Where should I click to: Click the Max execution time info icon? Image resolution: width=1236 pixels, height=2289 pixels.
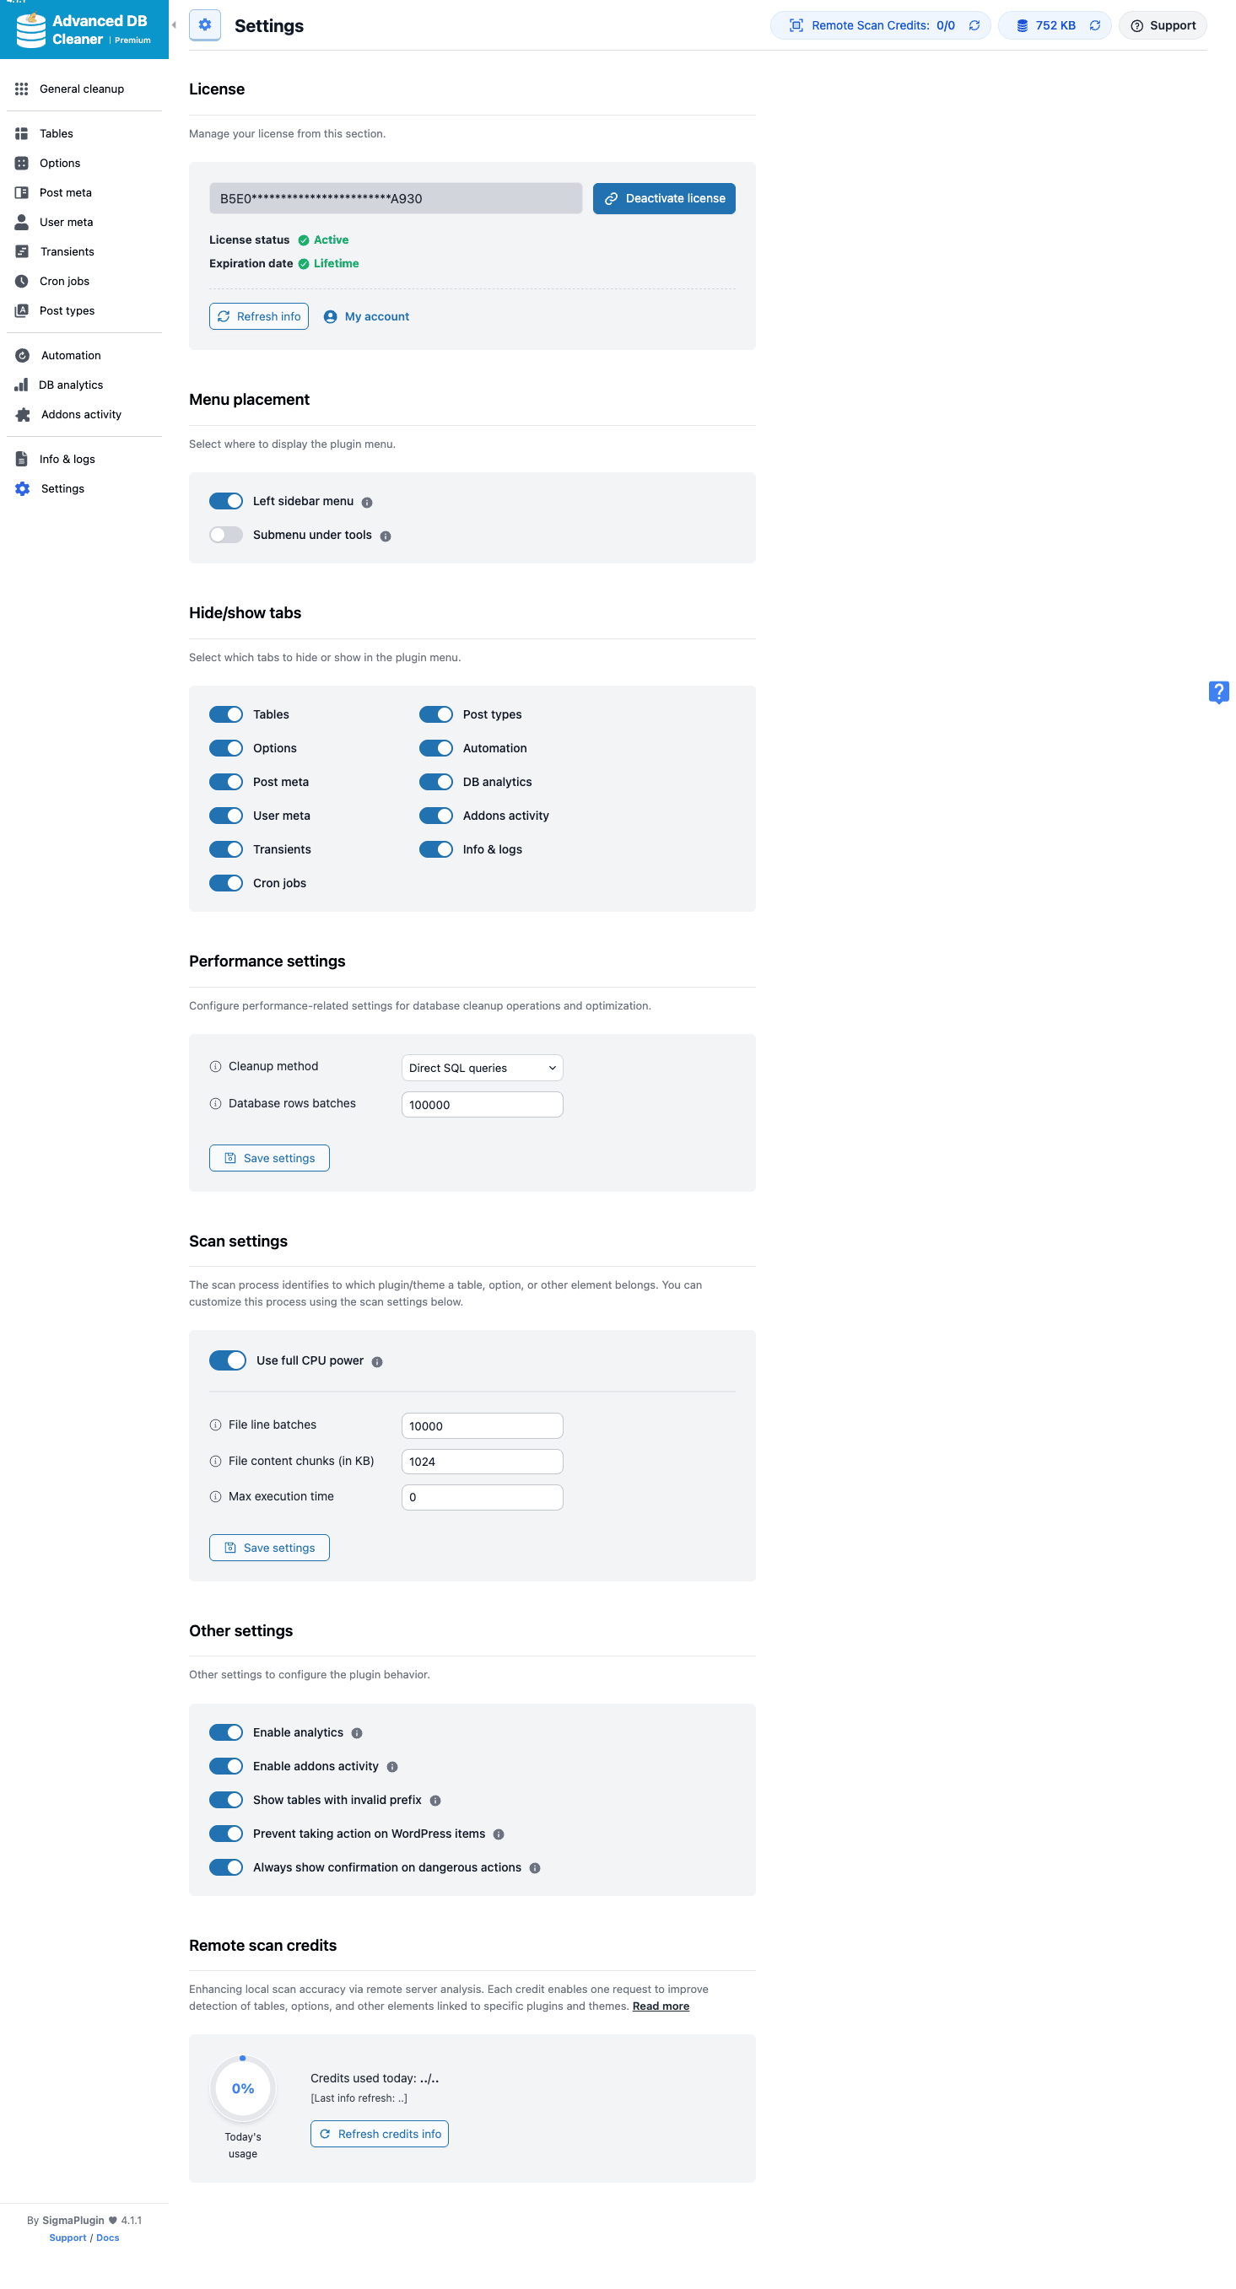pyautogui.click(x=215, y=1497)
